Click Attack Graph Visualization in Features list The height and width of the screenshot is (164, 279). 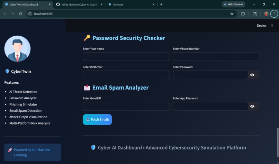coord(28,117)
